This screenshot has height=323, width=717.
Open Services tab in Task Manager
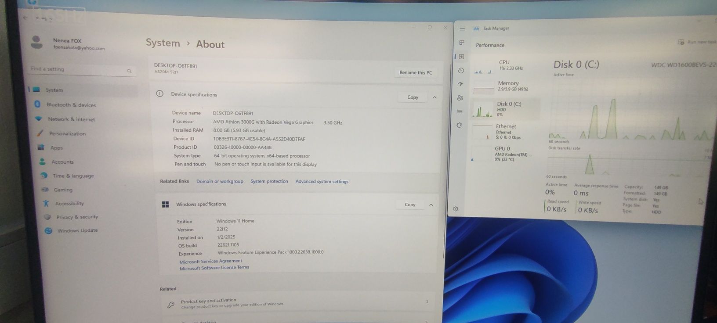459,125
